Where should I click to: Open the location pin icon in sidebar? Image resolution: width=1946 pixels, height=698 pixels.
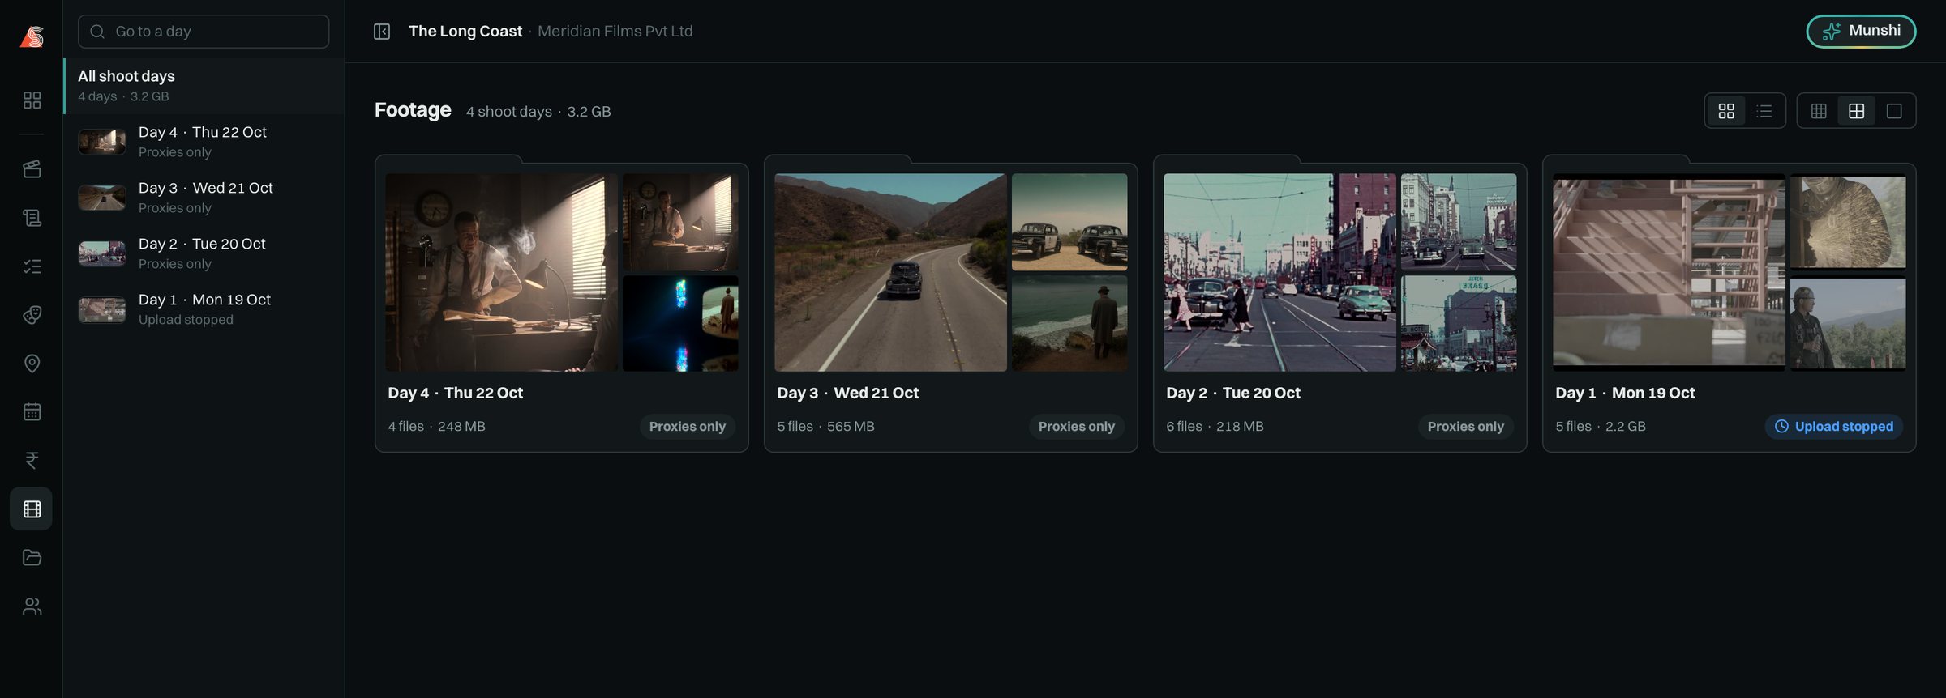(x=32, y=364)
